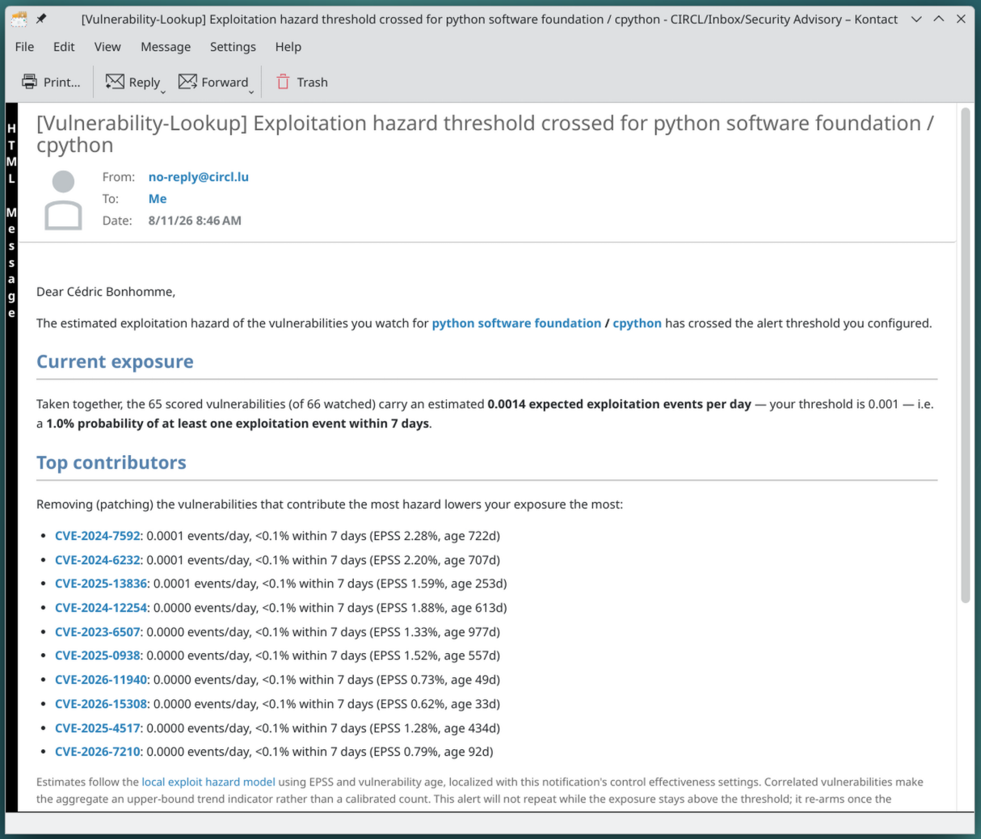Click the email subject title

[485, 134]
